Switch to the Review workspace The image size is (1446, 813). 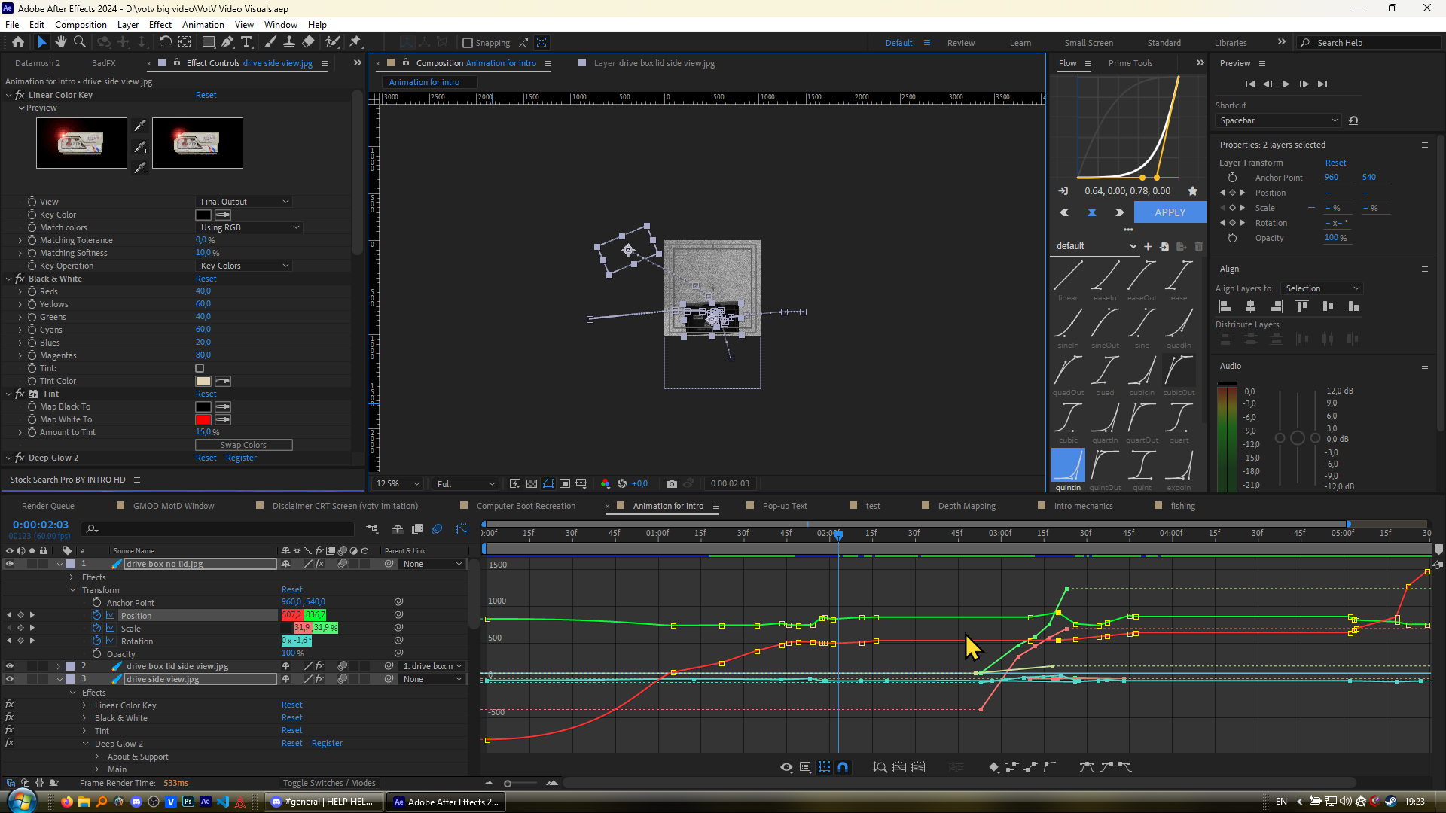[961, 43]
